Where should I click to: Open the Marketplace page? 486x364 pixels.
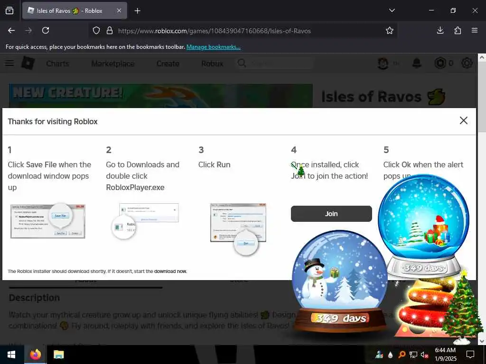click(x=113, y=64)
